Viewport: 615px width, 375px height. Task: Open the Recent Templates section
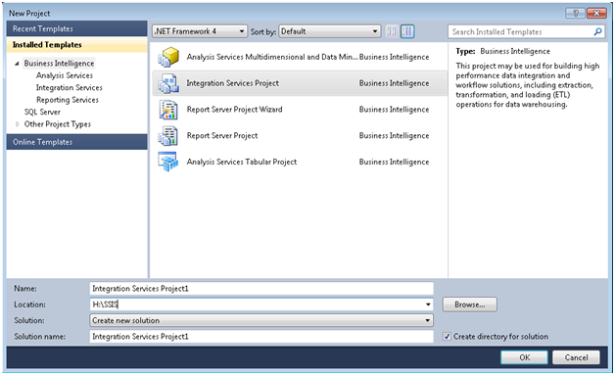coord(76,28)
